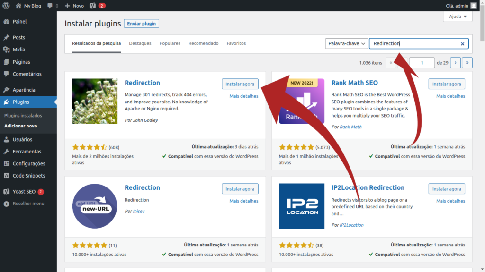The height and width of the screenshot is (272, 485).
Task: Click the page number input field
Action: (422, 62)
